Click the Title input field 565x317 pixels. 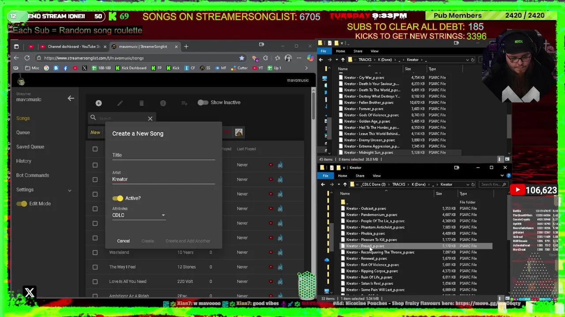[x=163, y=155]
